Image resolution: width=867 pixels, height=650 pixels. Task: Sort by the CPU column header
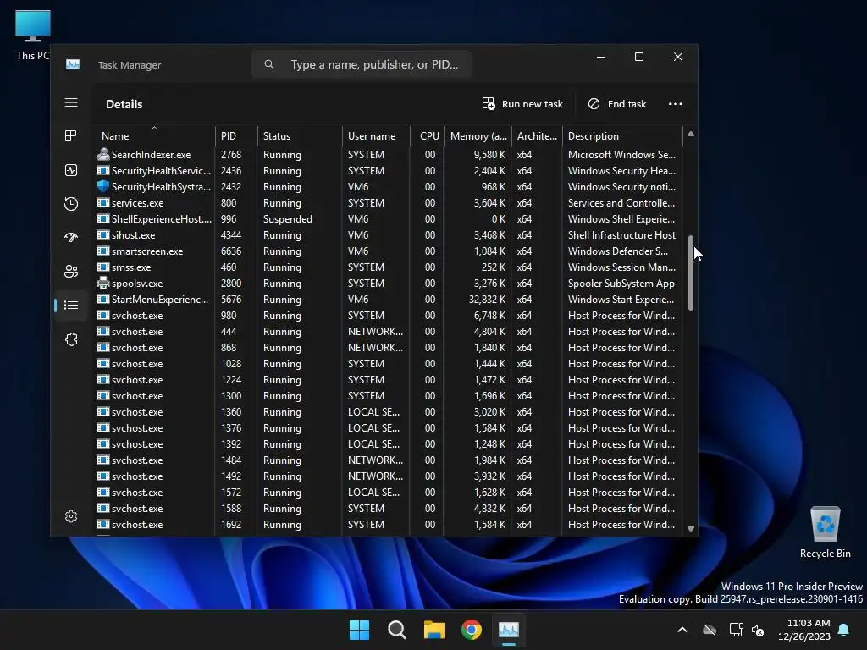[427, 136]
